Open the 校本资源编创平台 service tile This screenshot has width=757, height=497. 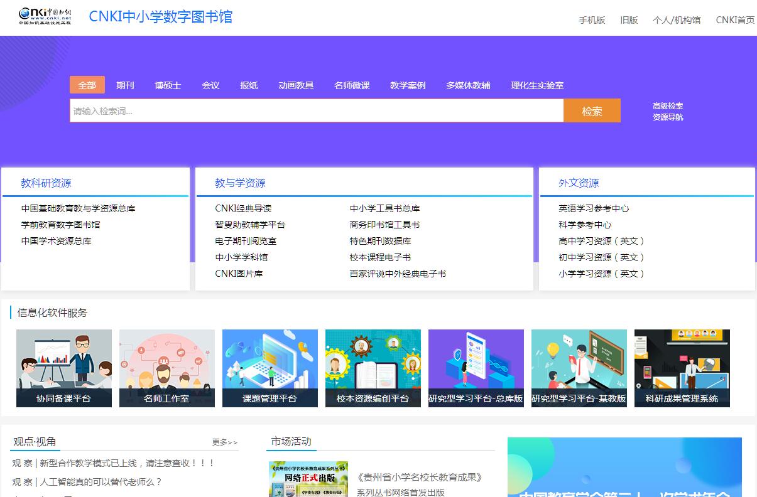click(x=373, y=368)
